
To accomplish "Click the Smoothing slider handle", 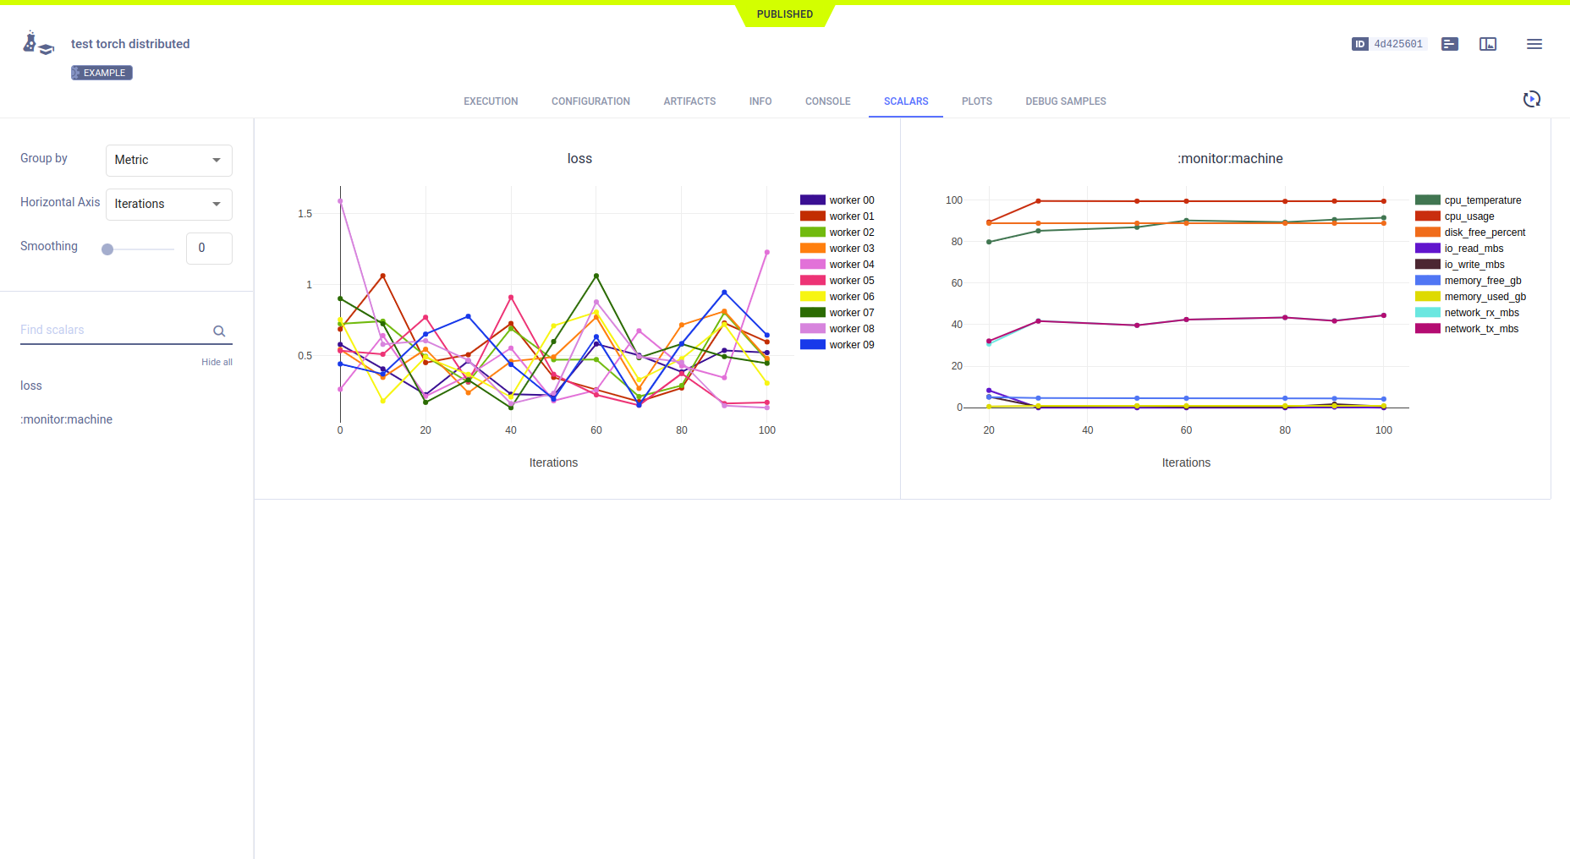I will coord(107,249).
